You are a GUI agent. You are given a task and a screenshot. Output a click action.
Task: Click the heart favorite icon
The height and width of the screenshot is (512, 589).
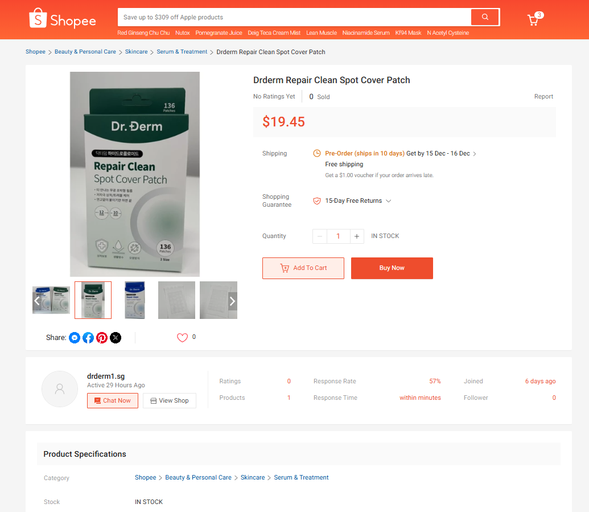click(x=182, y=338)
